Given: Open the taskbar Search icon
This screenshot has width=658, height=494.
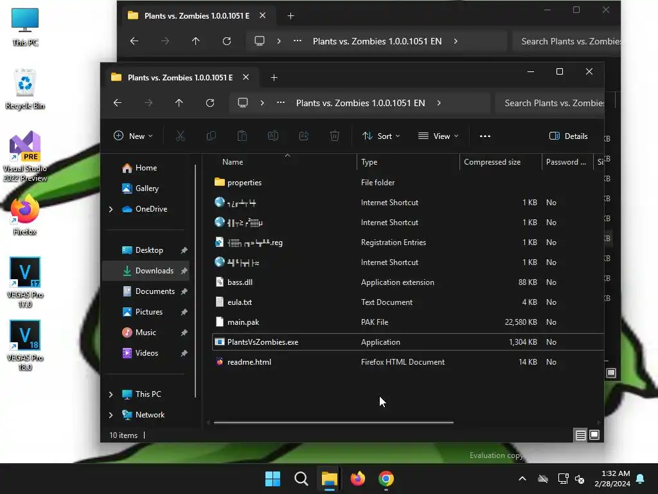Looking at the screenshot, I should 301,479.
